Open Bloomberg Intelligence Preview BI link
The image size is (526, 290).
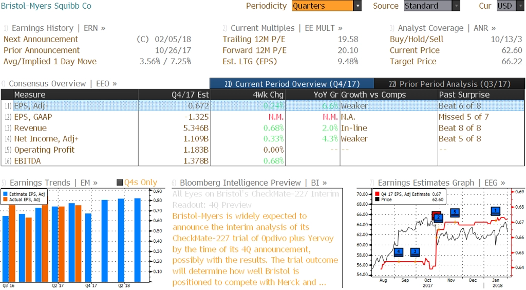click(253, 183)
